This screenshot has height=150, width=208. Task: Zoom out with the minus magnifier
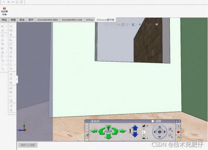[171, 136]
